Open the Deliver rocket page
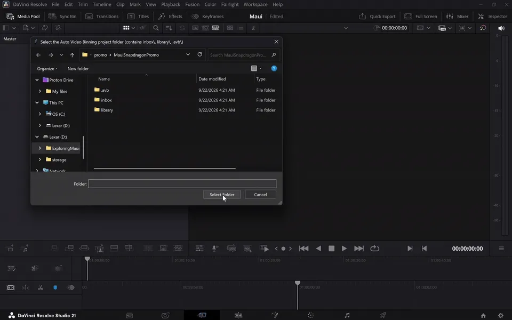The image size is (512, 320). point(383,315)
